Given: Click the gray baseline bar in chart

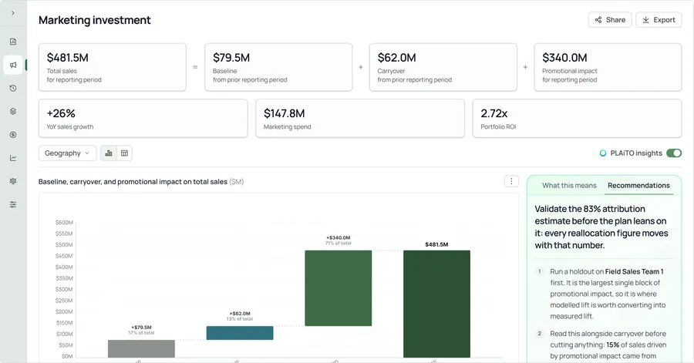Looking at the screenshot, I should 141,348.
